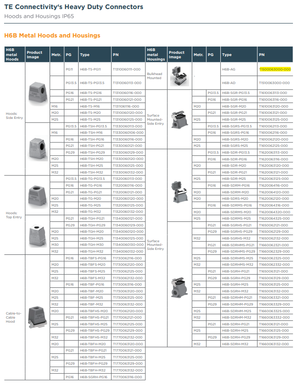
Task: Click type cell H6B-SGRH-M25 in housings table
Action: (235, 284)
